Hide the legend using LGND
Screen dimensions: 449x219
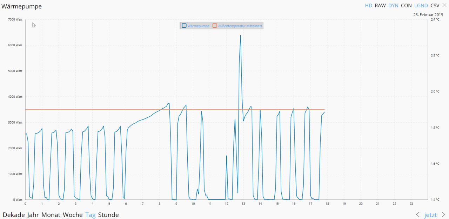pos(421,6)
